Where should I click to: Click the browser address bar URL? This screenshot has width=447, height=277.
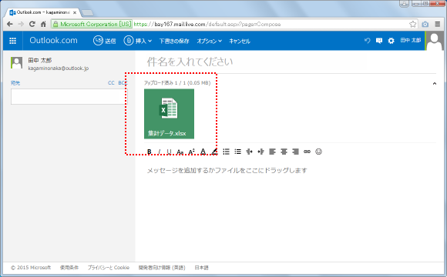tap(207, 24)
